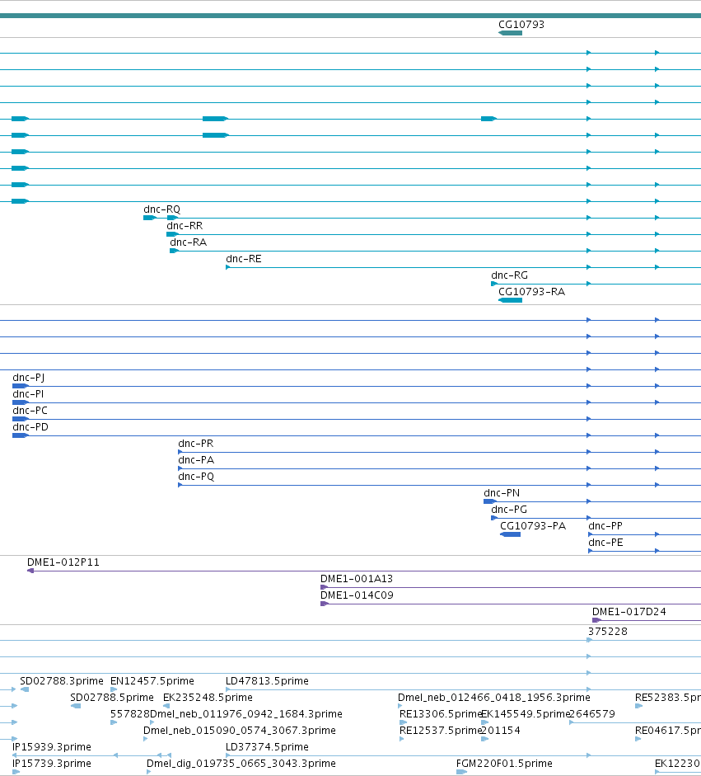Select EST RE52383.5prime

668,698
